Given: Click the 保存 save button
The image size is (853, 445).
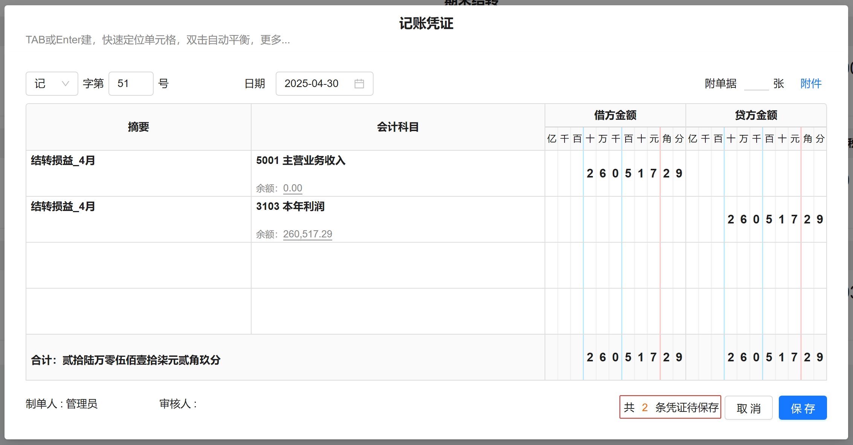Looking at the screenshot, I should [803, 408].
